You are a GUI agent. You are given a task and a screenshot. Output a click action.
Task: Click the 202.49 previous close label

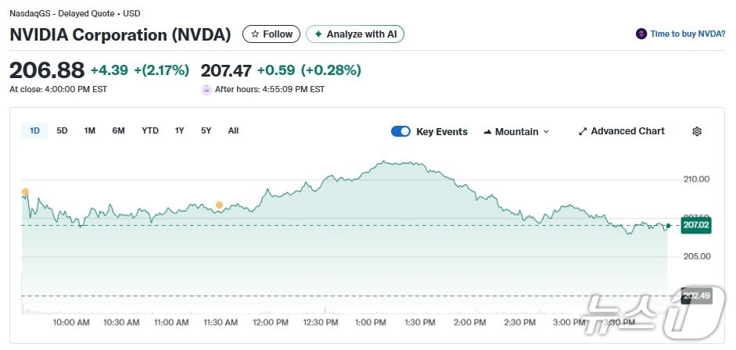point(695,295)
